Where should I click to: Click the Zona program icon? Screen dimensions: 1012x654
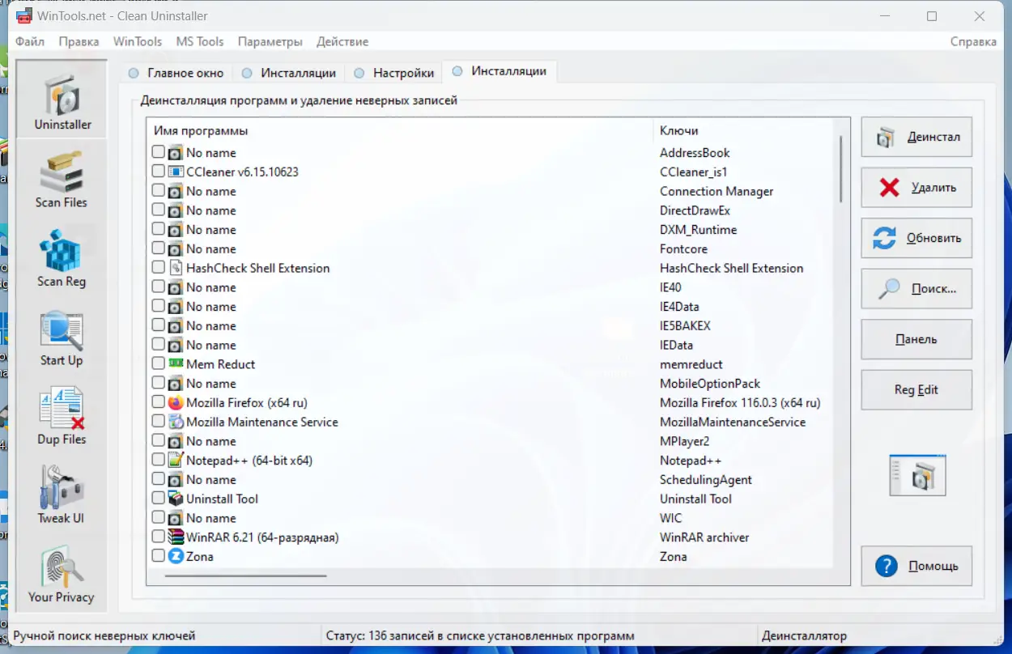[x=176, y=556]
